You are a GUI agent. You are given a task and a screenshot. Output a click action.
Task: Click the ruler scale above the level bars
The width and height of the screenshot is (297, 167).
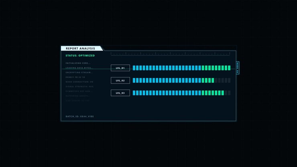(170, 54)
